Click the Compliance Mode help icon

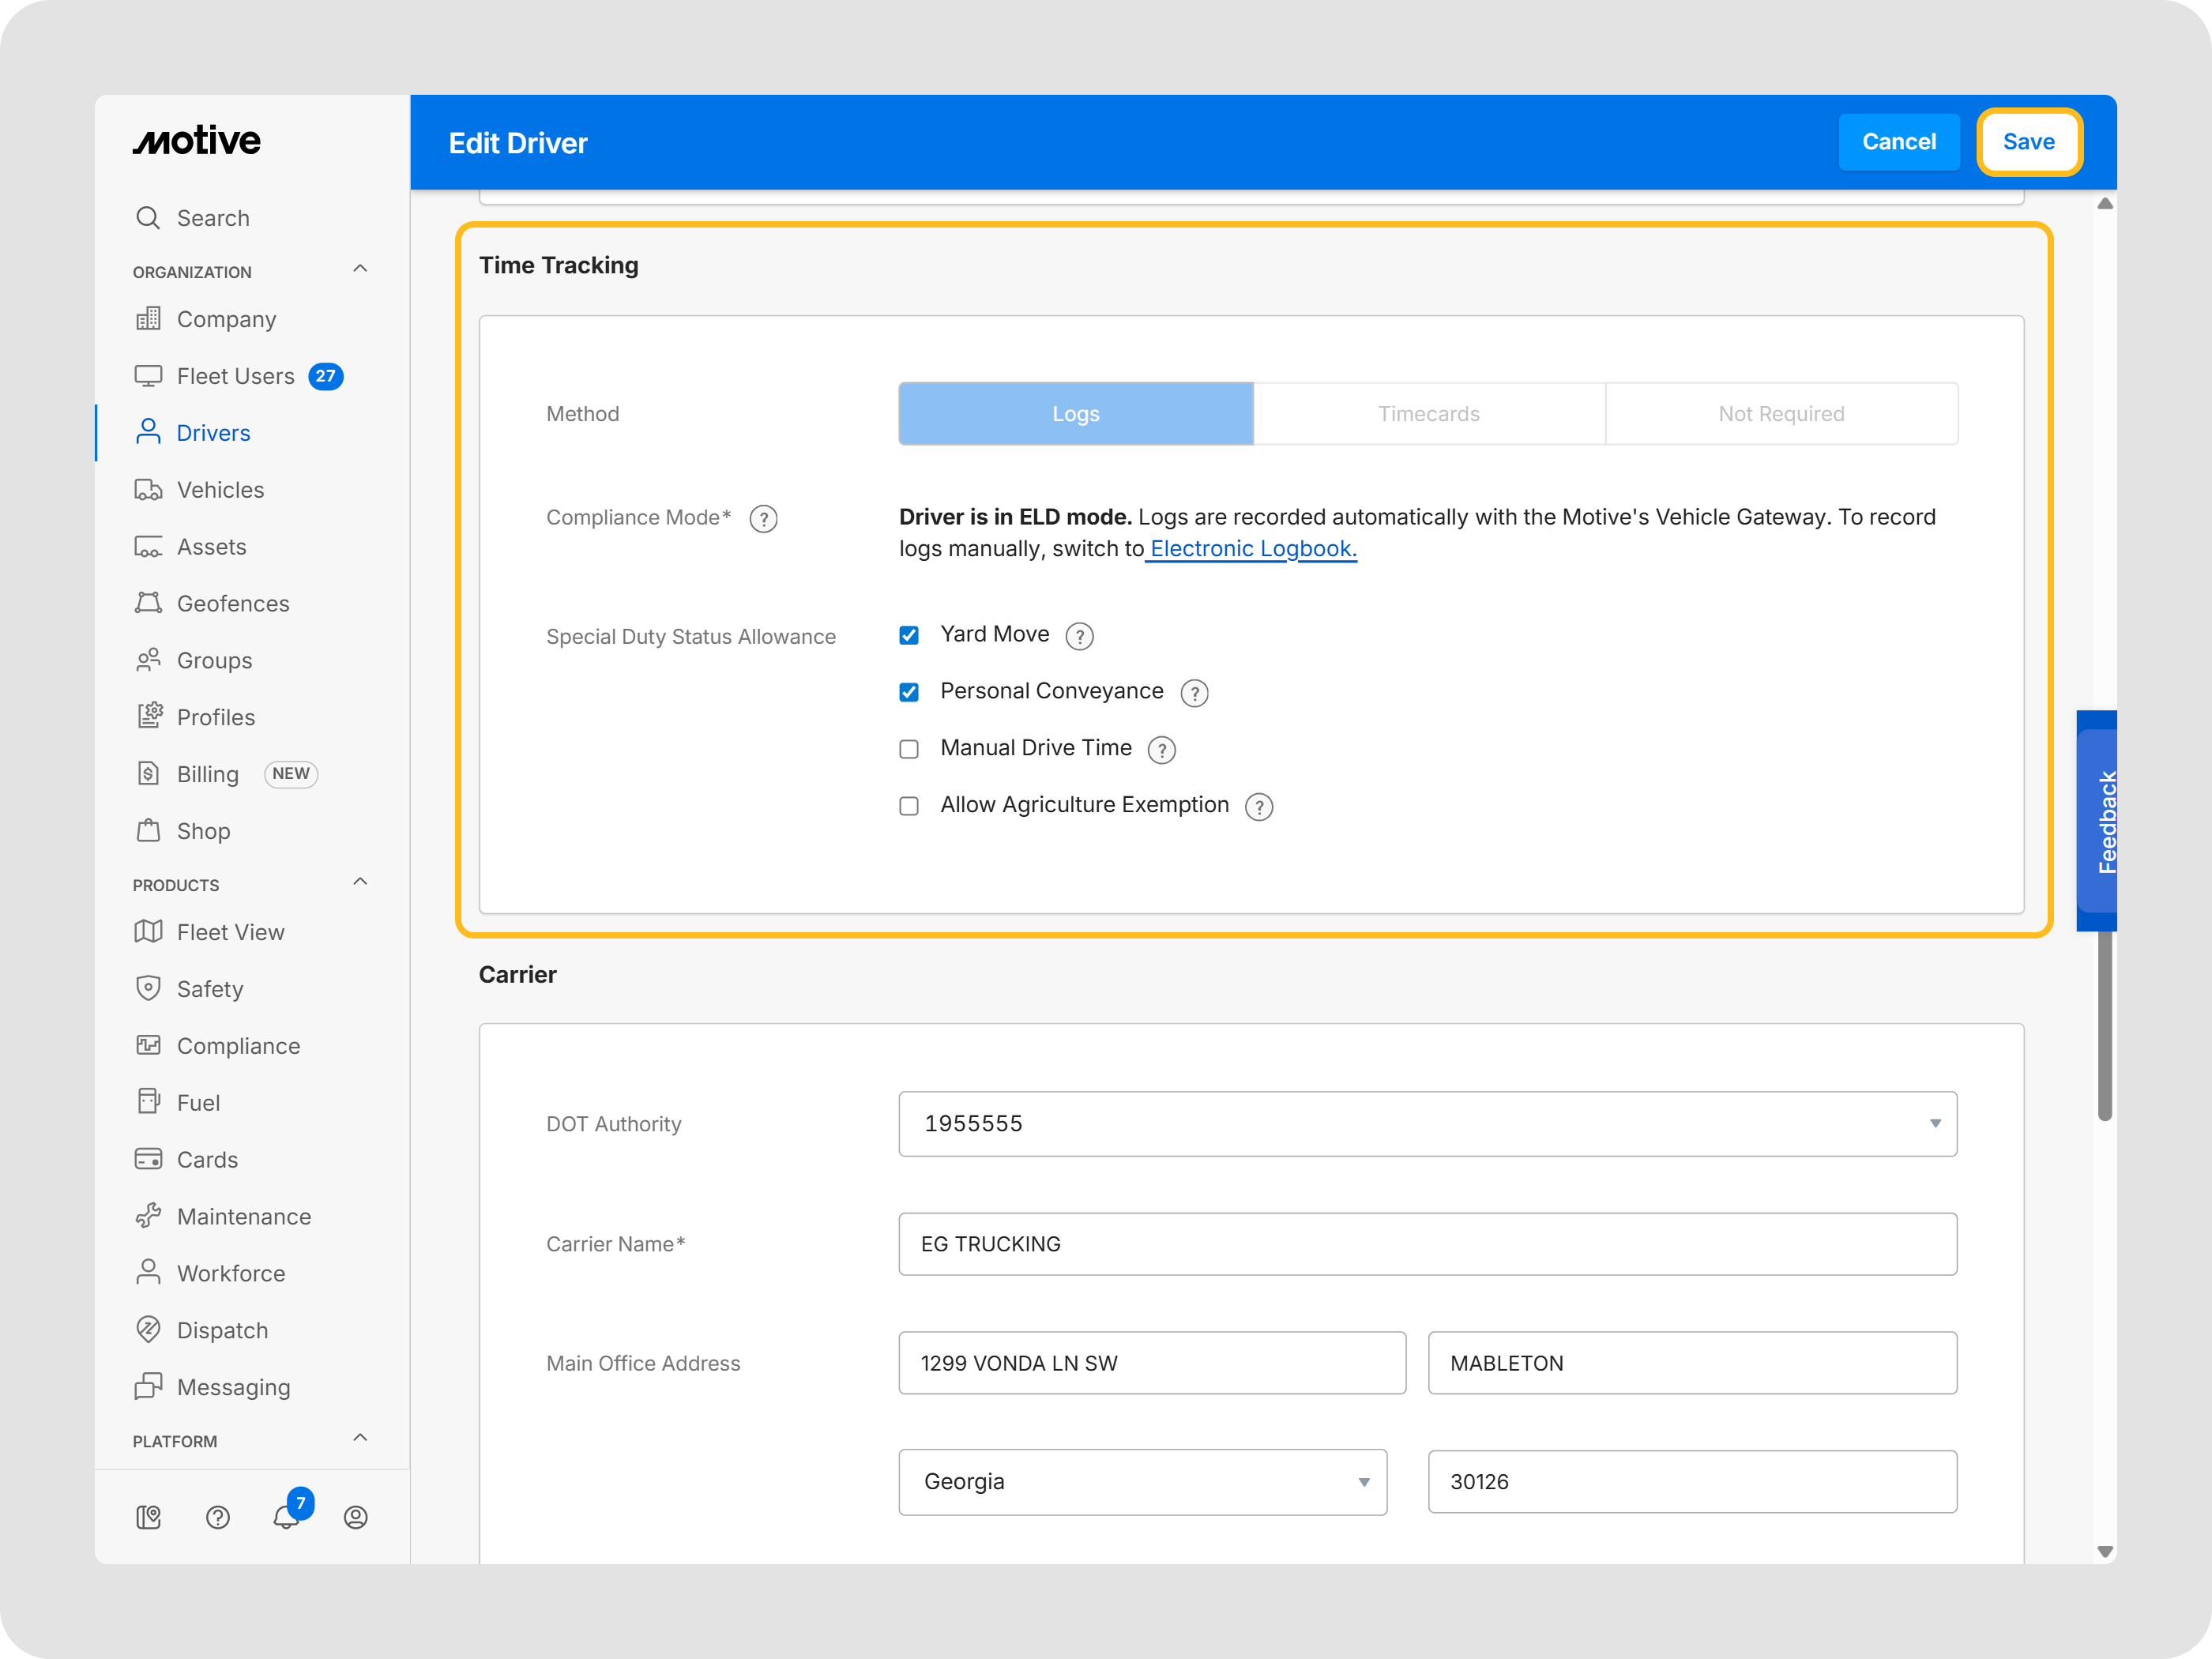tap(763, 519)
